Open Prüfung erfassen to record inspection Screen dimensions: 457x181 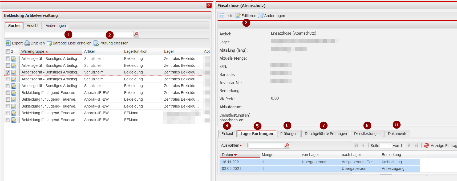pyautogui.click(x=111, y=43)
